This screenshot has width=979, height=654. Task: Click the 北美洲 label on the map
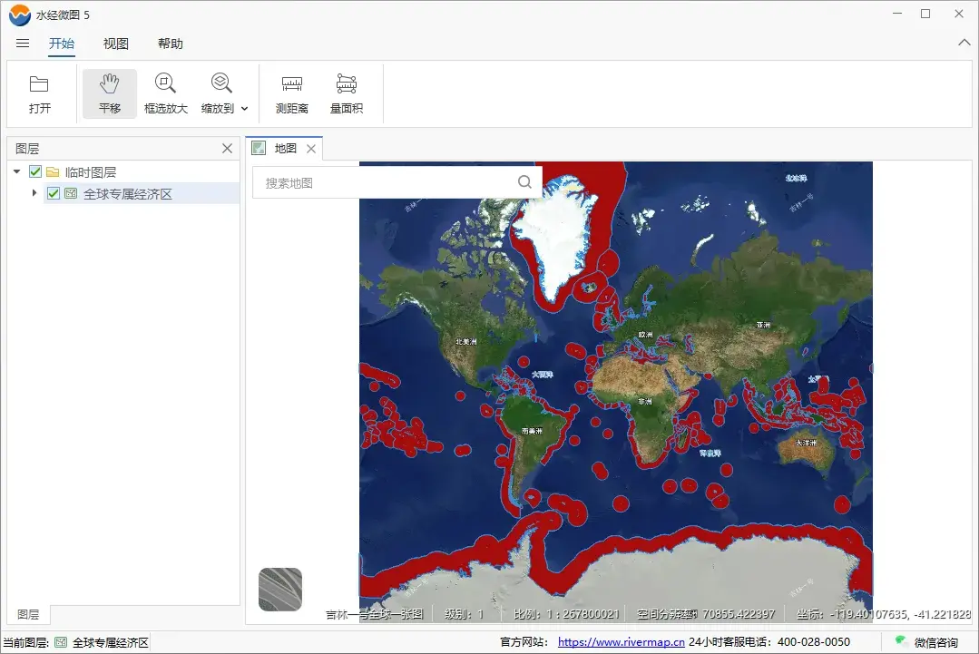tap(466, 341)
